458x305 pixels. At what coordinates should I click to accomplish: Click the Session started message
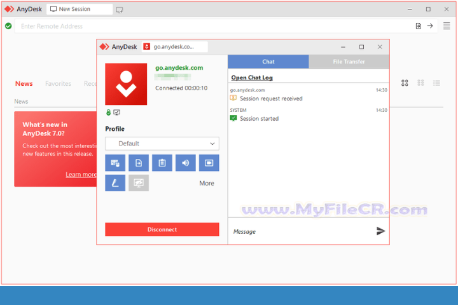coord(259,119)
